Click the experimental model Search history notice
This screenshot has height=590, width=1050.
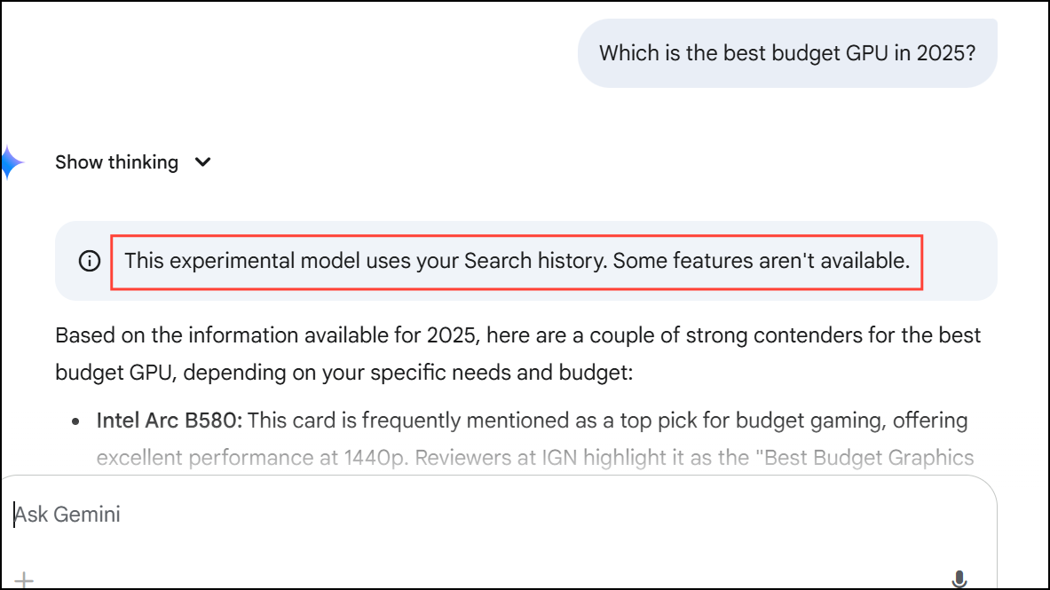coord(517,261)
